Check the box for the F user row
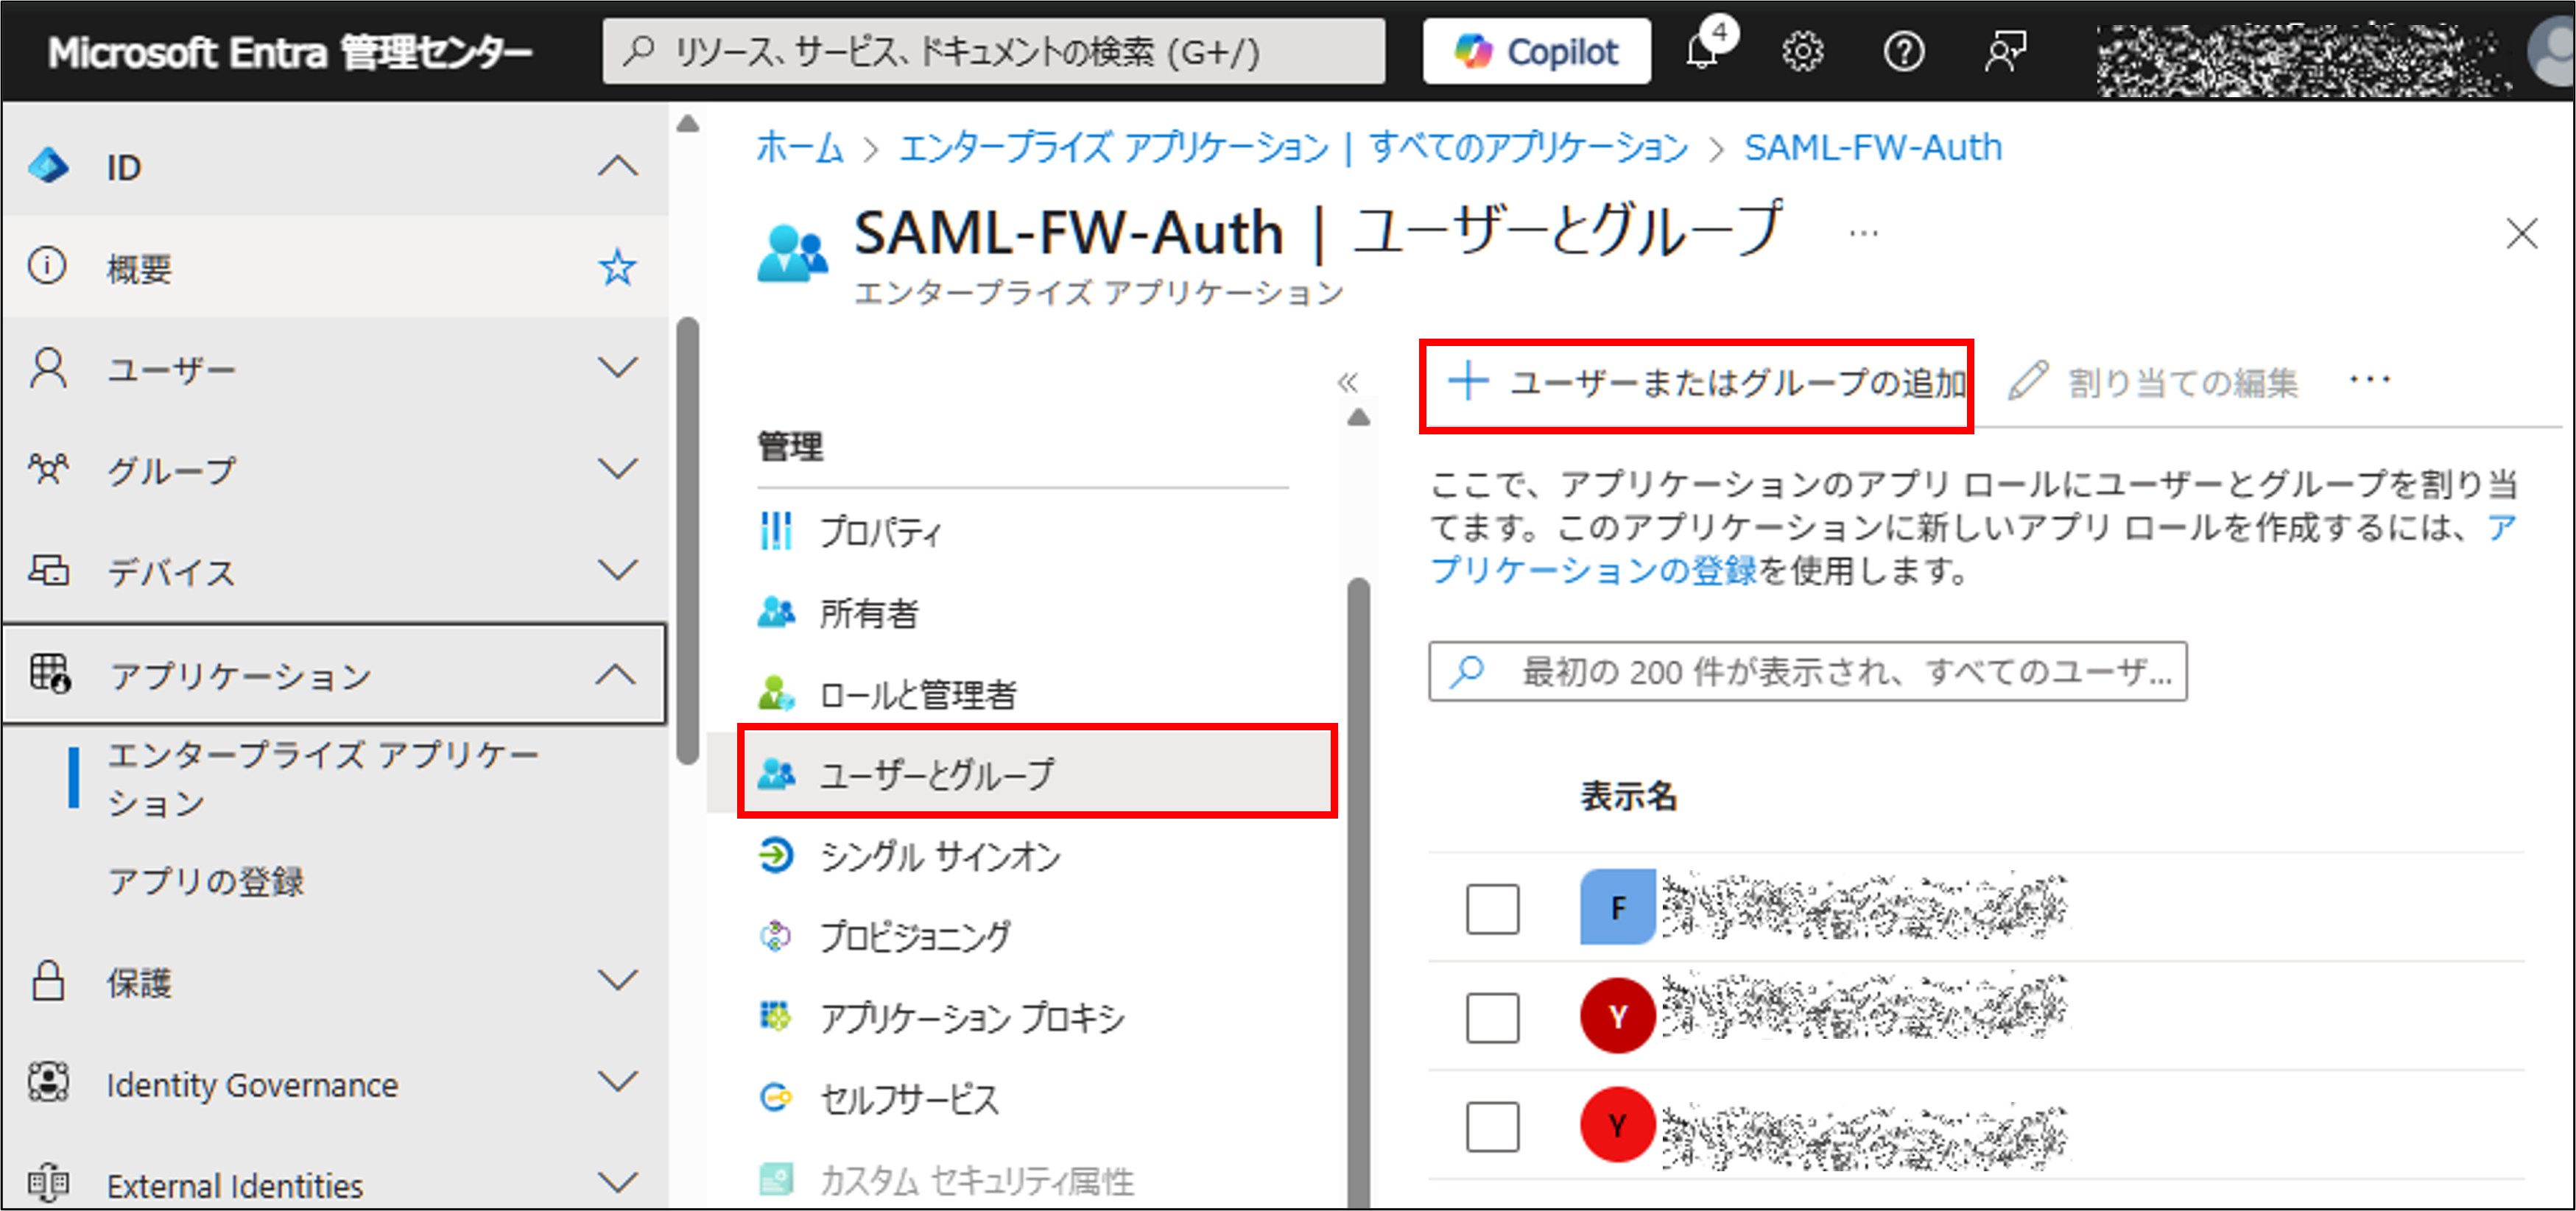This screenshot has width=2576, height=1211. pyautogui.click(x=1492, y=908)
